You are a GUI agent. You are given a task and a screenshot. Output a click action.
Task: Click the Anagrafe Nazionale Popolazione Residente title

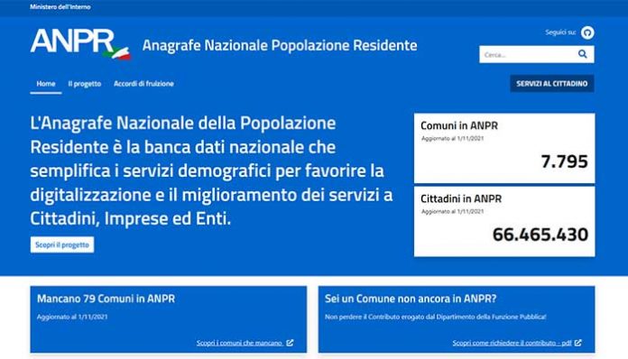(280, 45)
